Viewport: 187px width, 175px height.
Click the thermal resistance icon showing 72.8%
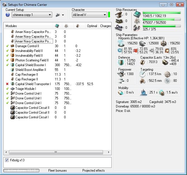pos(135,51)
